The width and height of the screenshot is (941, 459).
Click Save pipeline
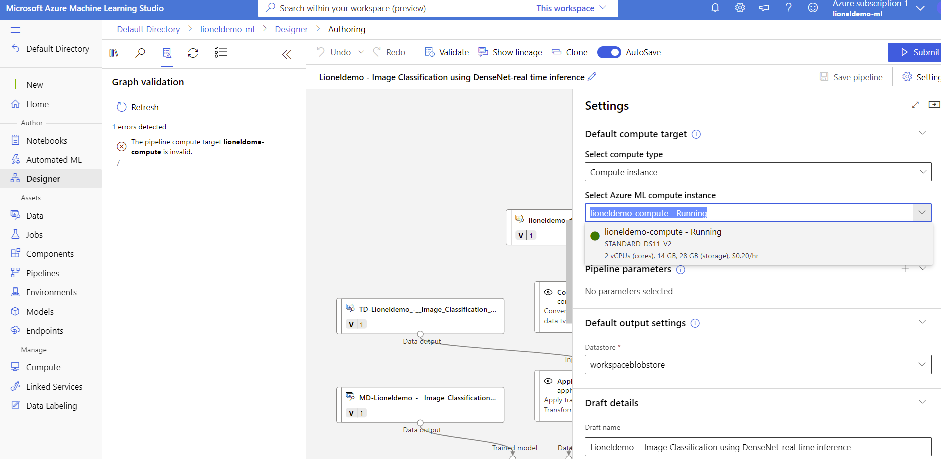coord(851,77)
